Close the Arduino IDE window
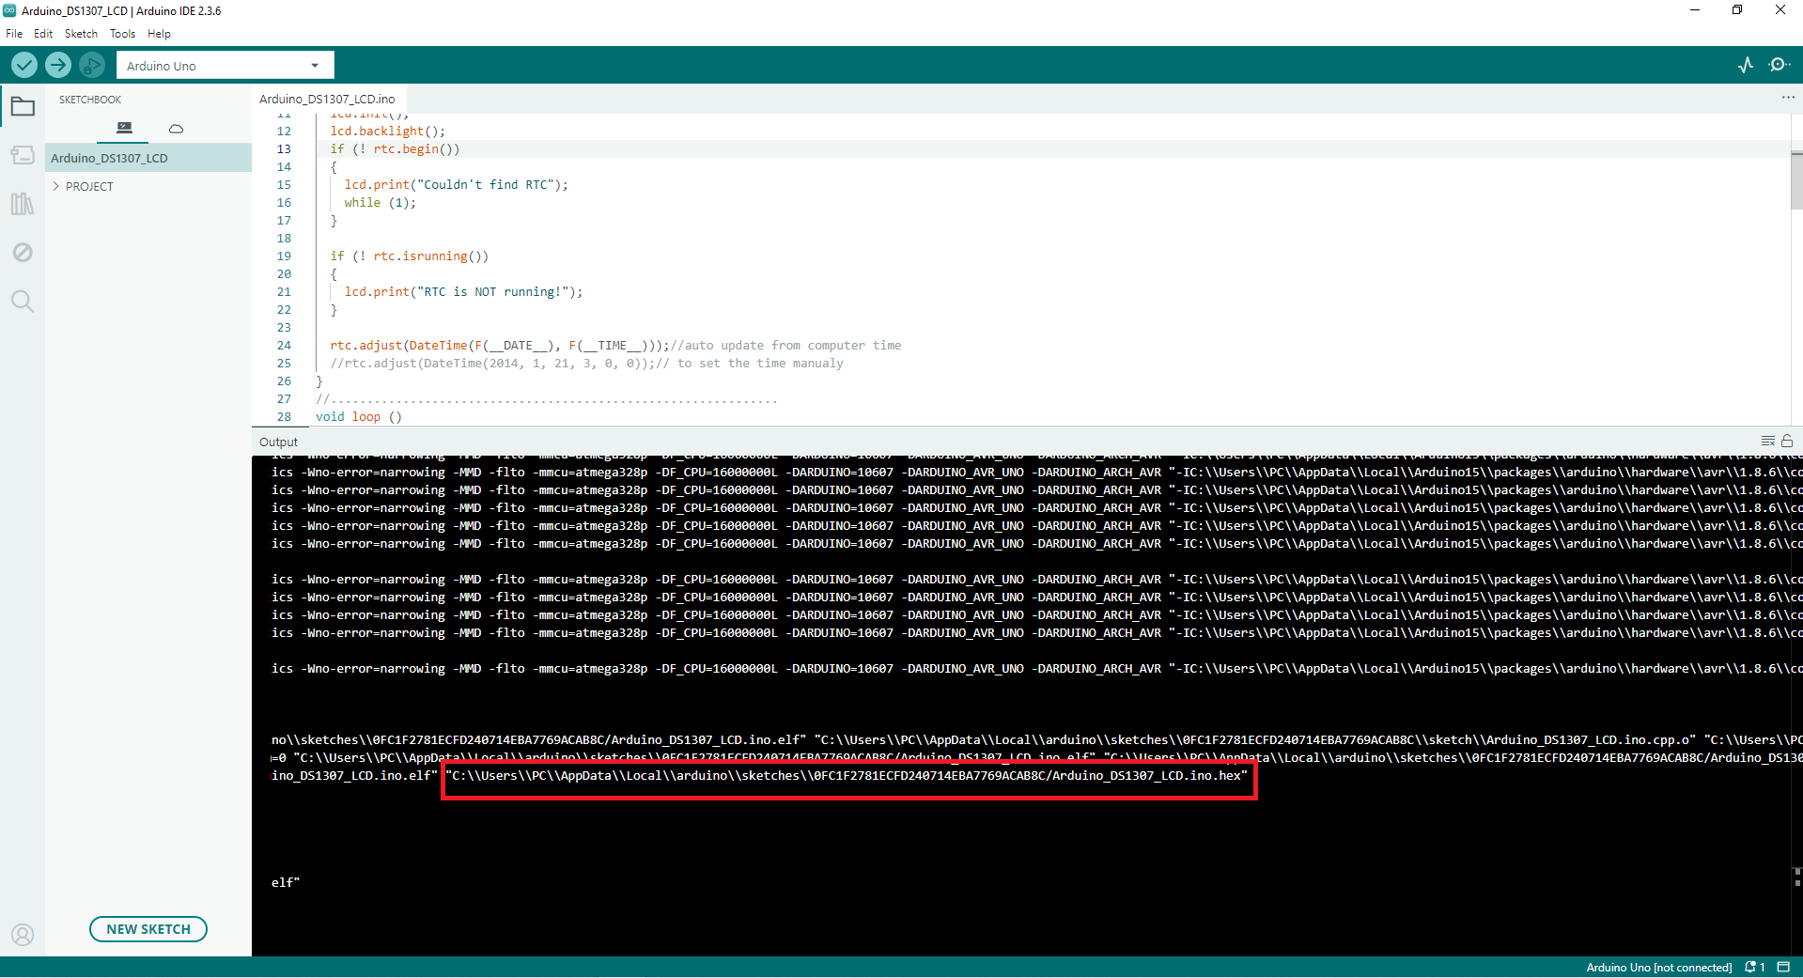 point(1780,10)
